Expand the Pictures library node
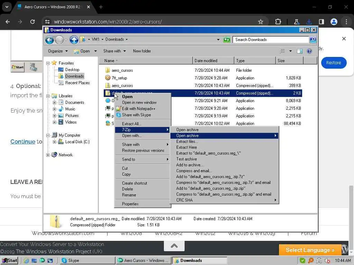The width and height of the screenshot is (354, 265). pos(54,116)
